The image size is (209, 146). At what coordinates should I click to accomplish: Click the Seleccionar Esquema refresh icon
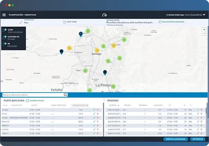(x=160, y=22)
